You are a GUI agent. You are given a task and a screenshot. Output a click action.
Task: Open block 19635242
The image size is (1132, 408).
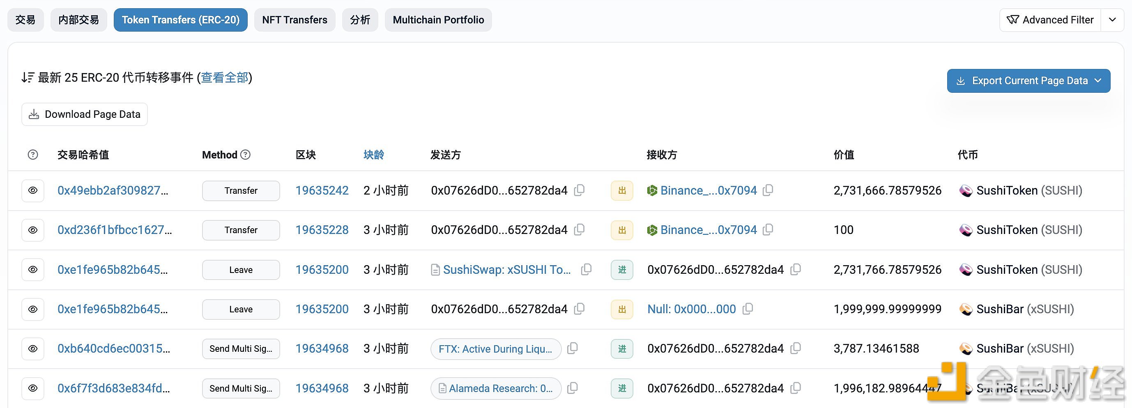tap(322, 190)
